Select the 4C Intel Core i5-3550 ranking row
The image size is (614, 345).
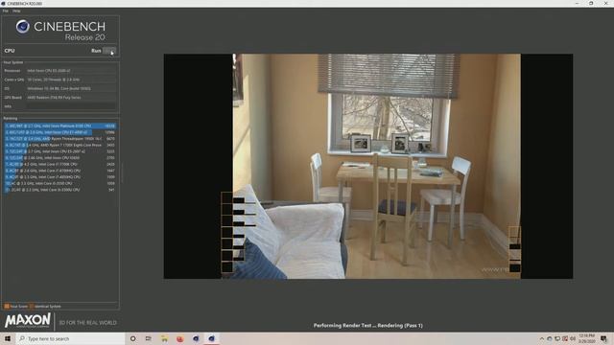60,183
